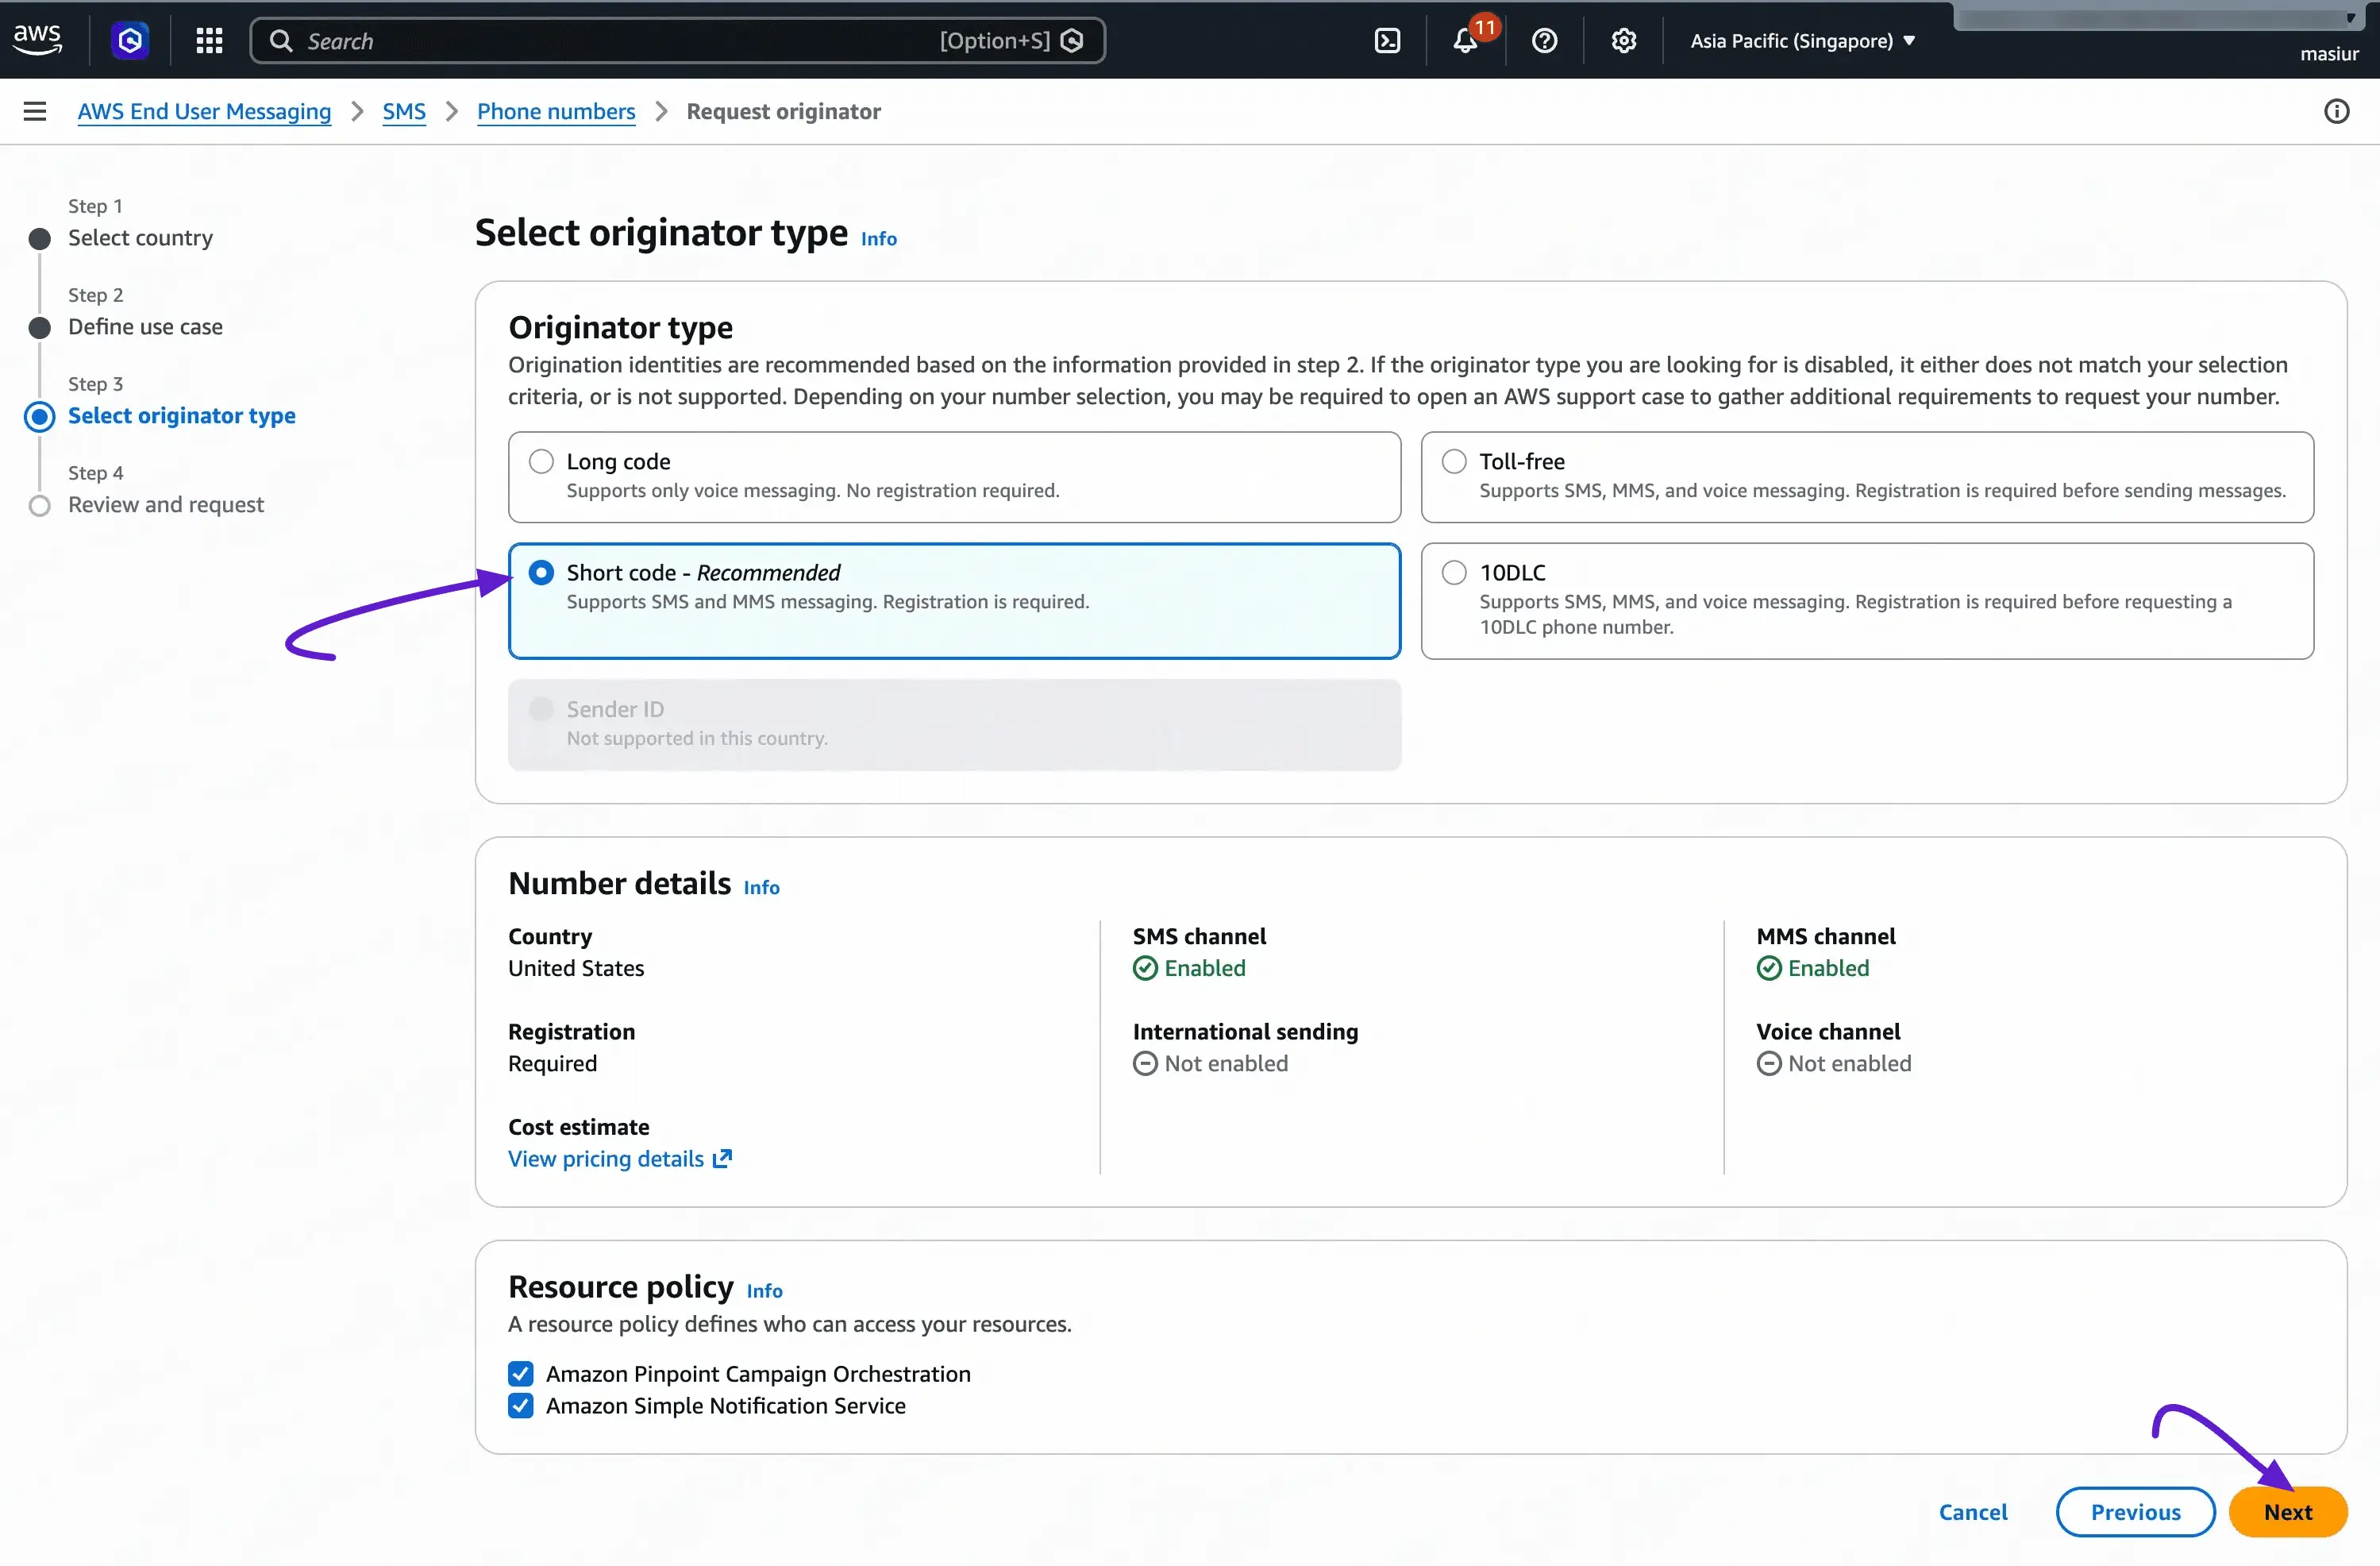
Task: Click International sending Not enabled status
Action: [1210, 1063]
